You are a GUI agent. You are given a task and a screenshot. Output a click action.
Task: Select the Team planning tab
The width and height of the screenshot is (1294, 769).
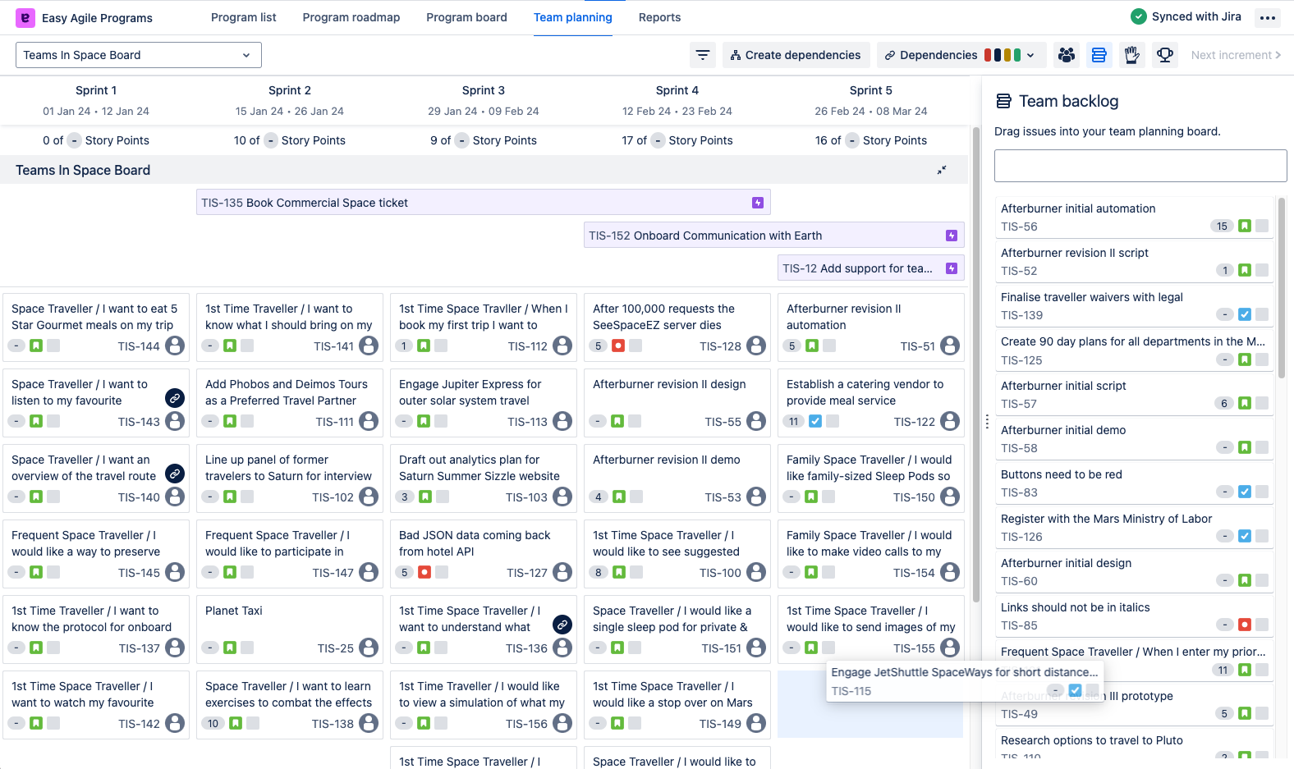(573, 17)
